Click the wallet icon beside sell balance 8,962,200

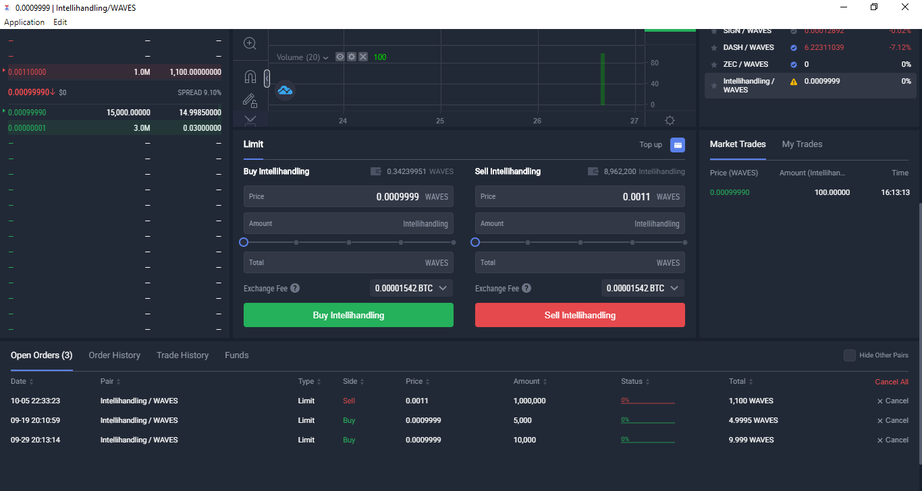[x=593, y=171]
